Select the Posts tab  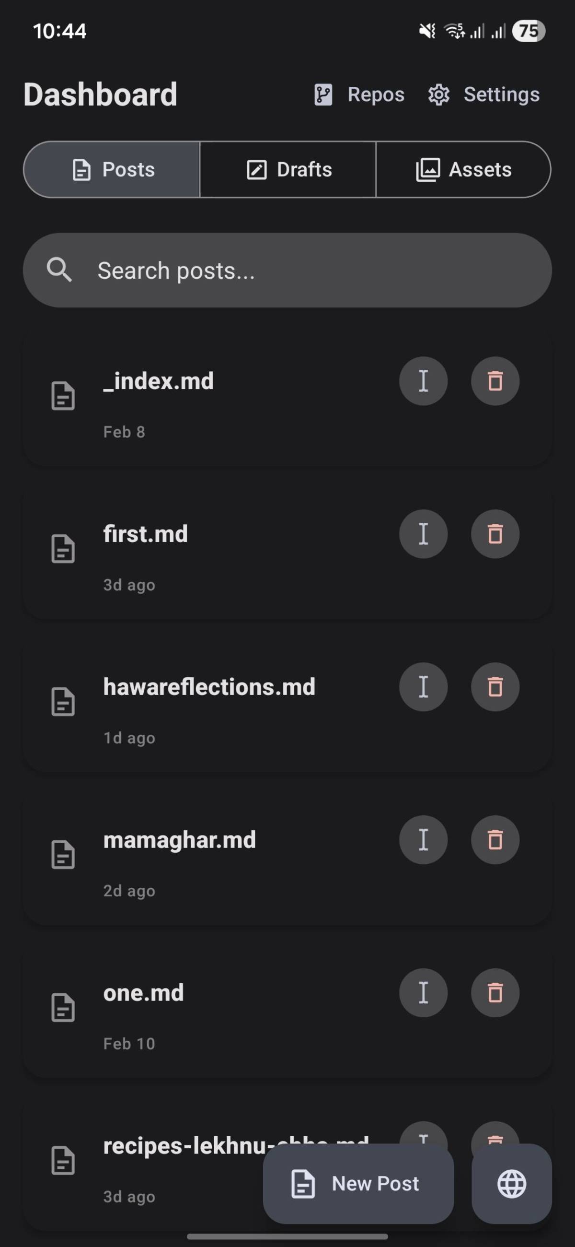coord(112,169)
